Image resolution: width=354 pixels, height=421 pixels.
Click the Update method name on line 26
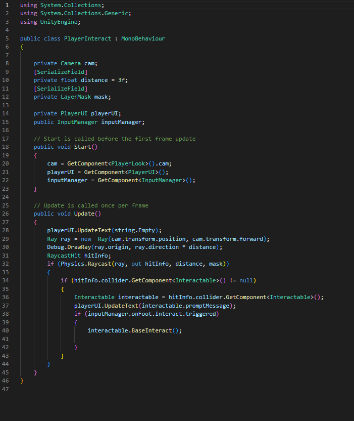coord(84,214)
